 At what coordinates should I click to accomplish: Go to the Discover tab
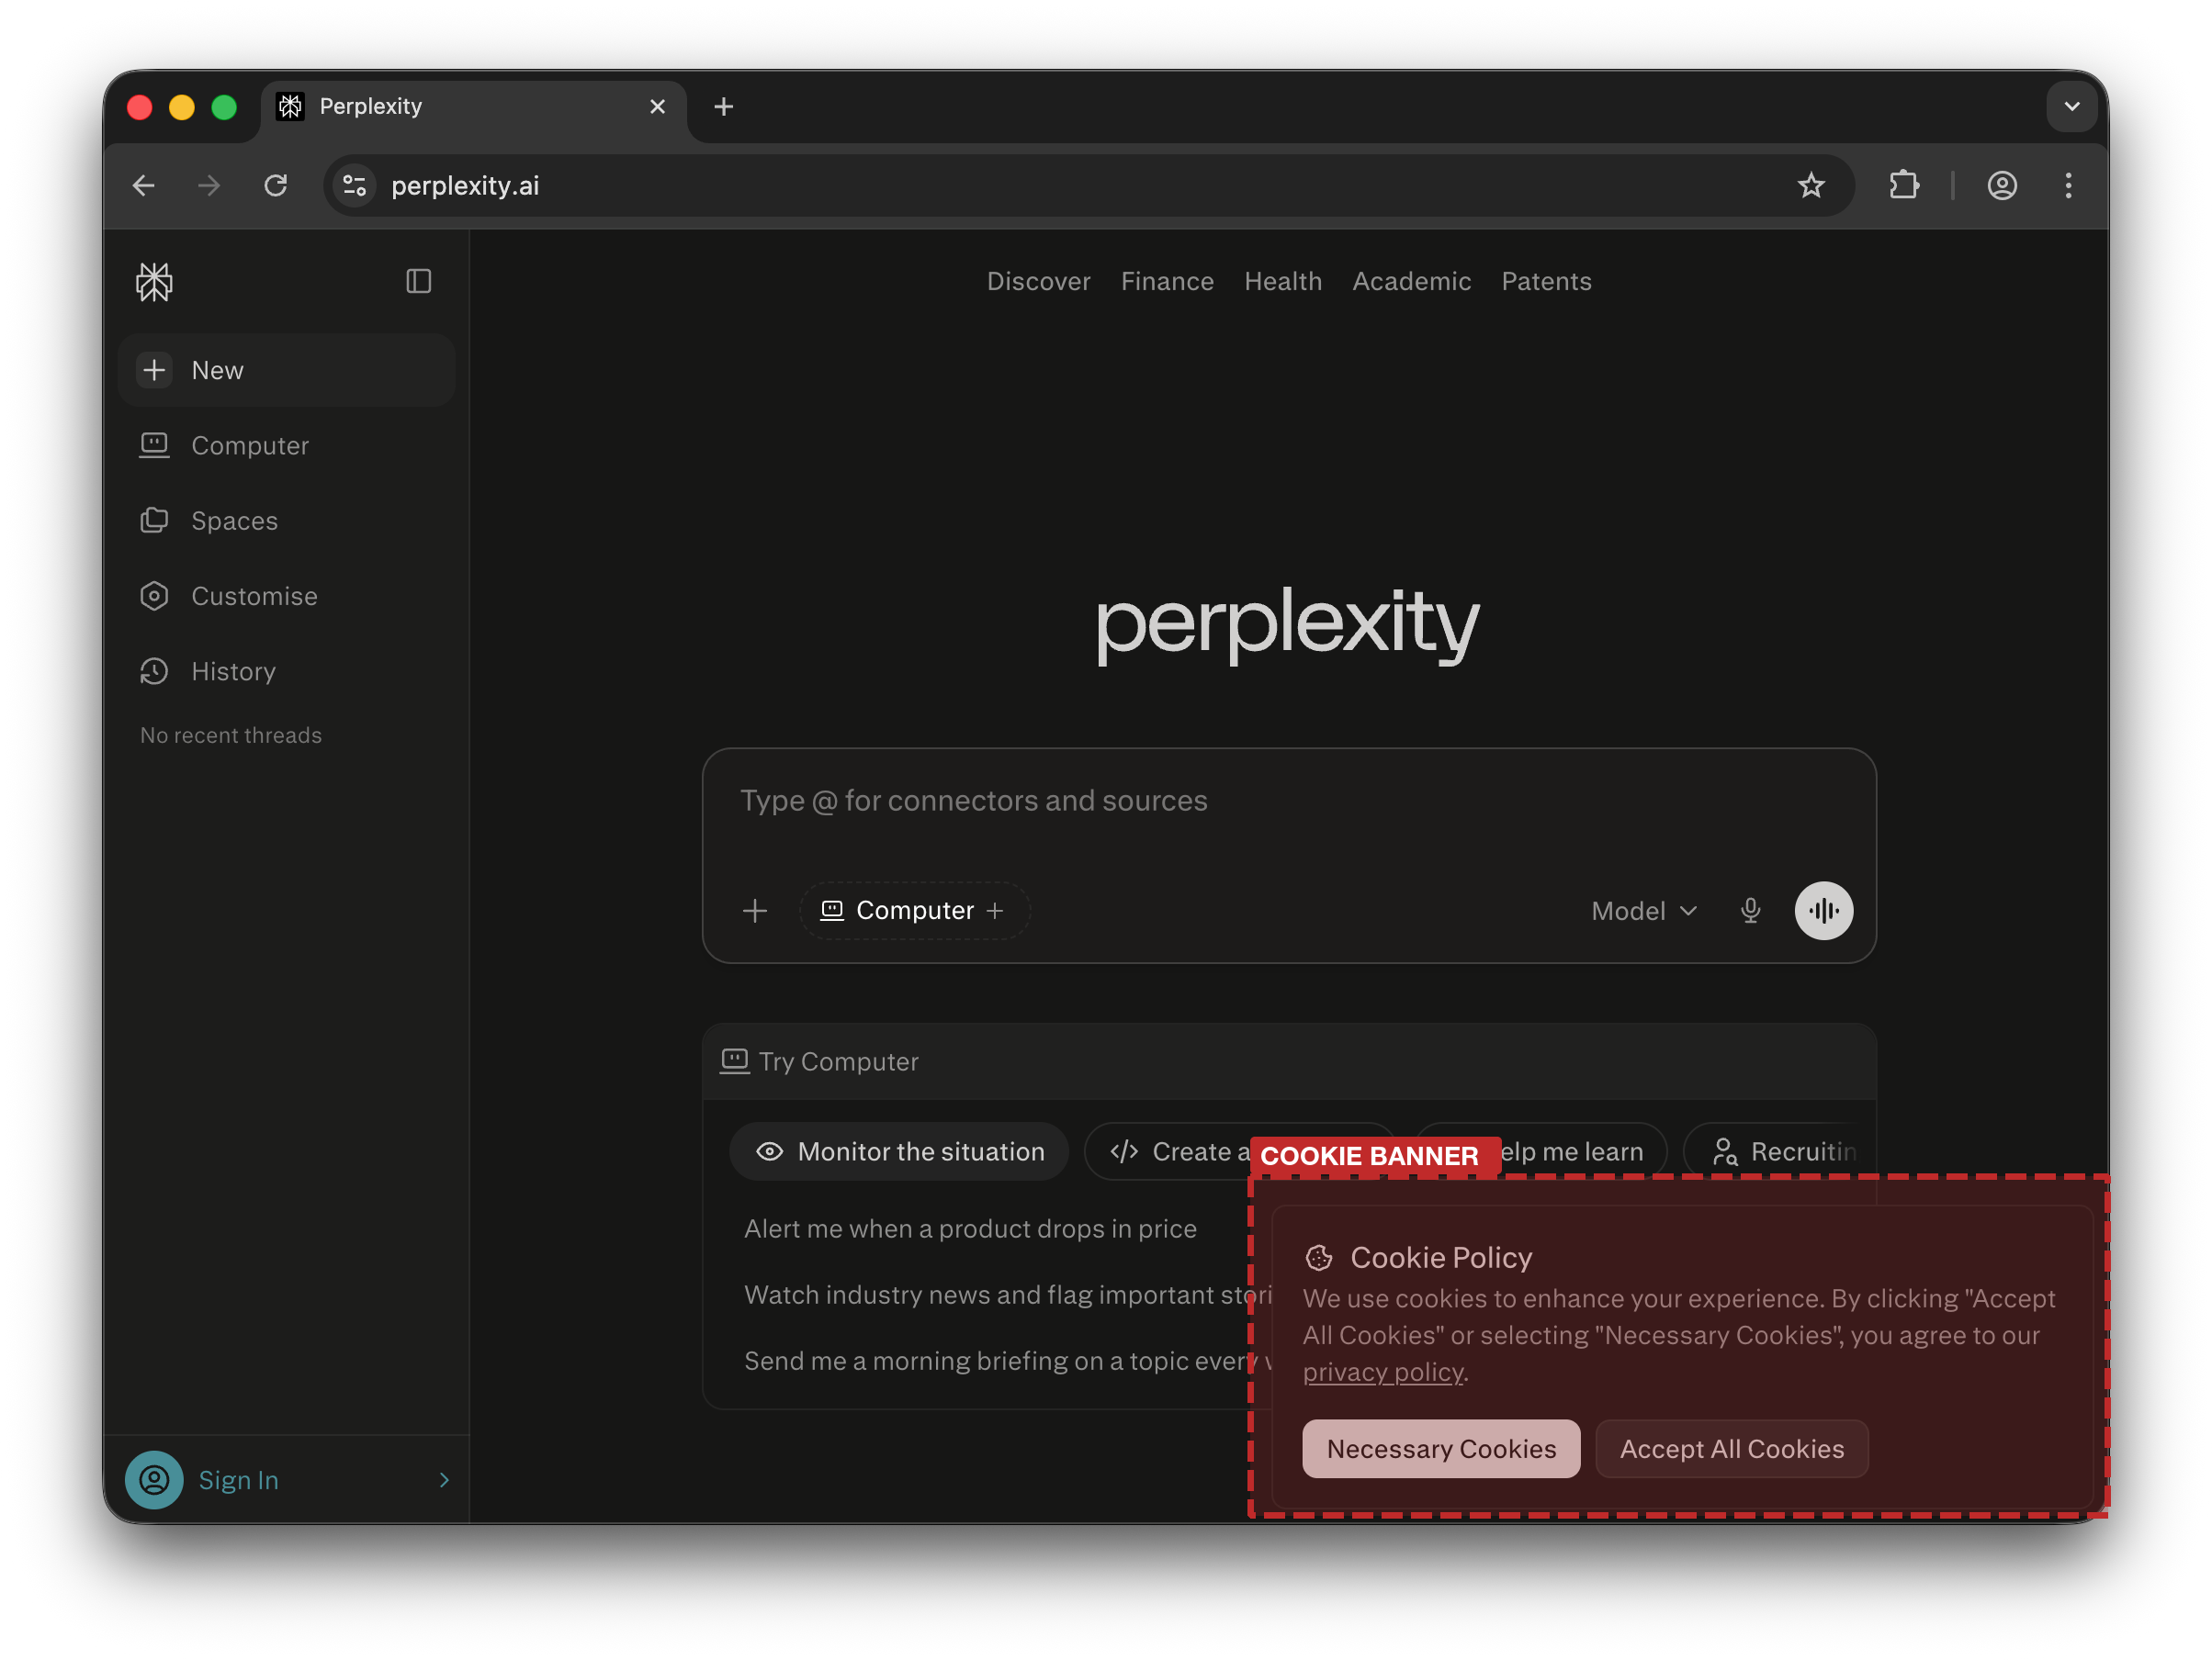point(1039,282)
